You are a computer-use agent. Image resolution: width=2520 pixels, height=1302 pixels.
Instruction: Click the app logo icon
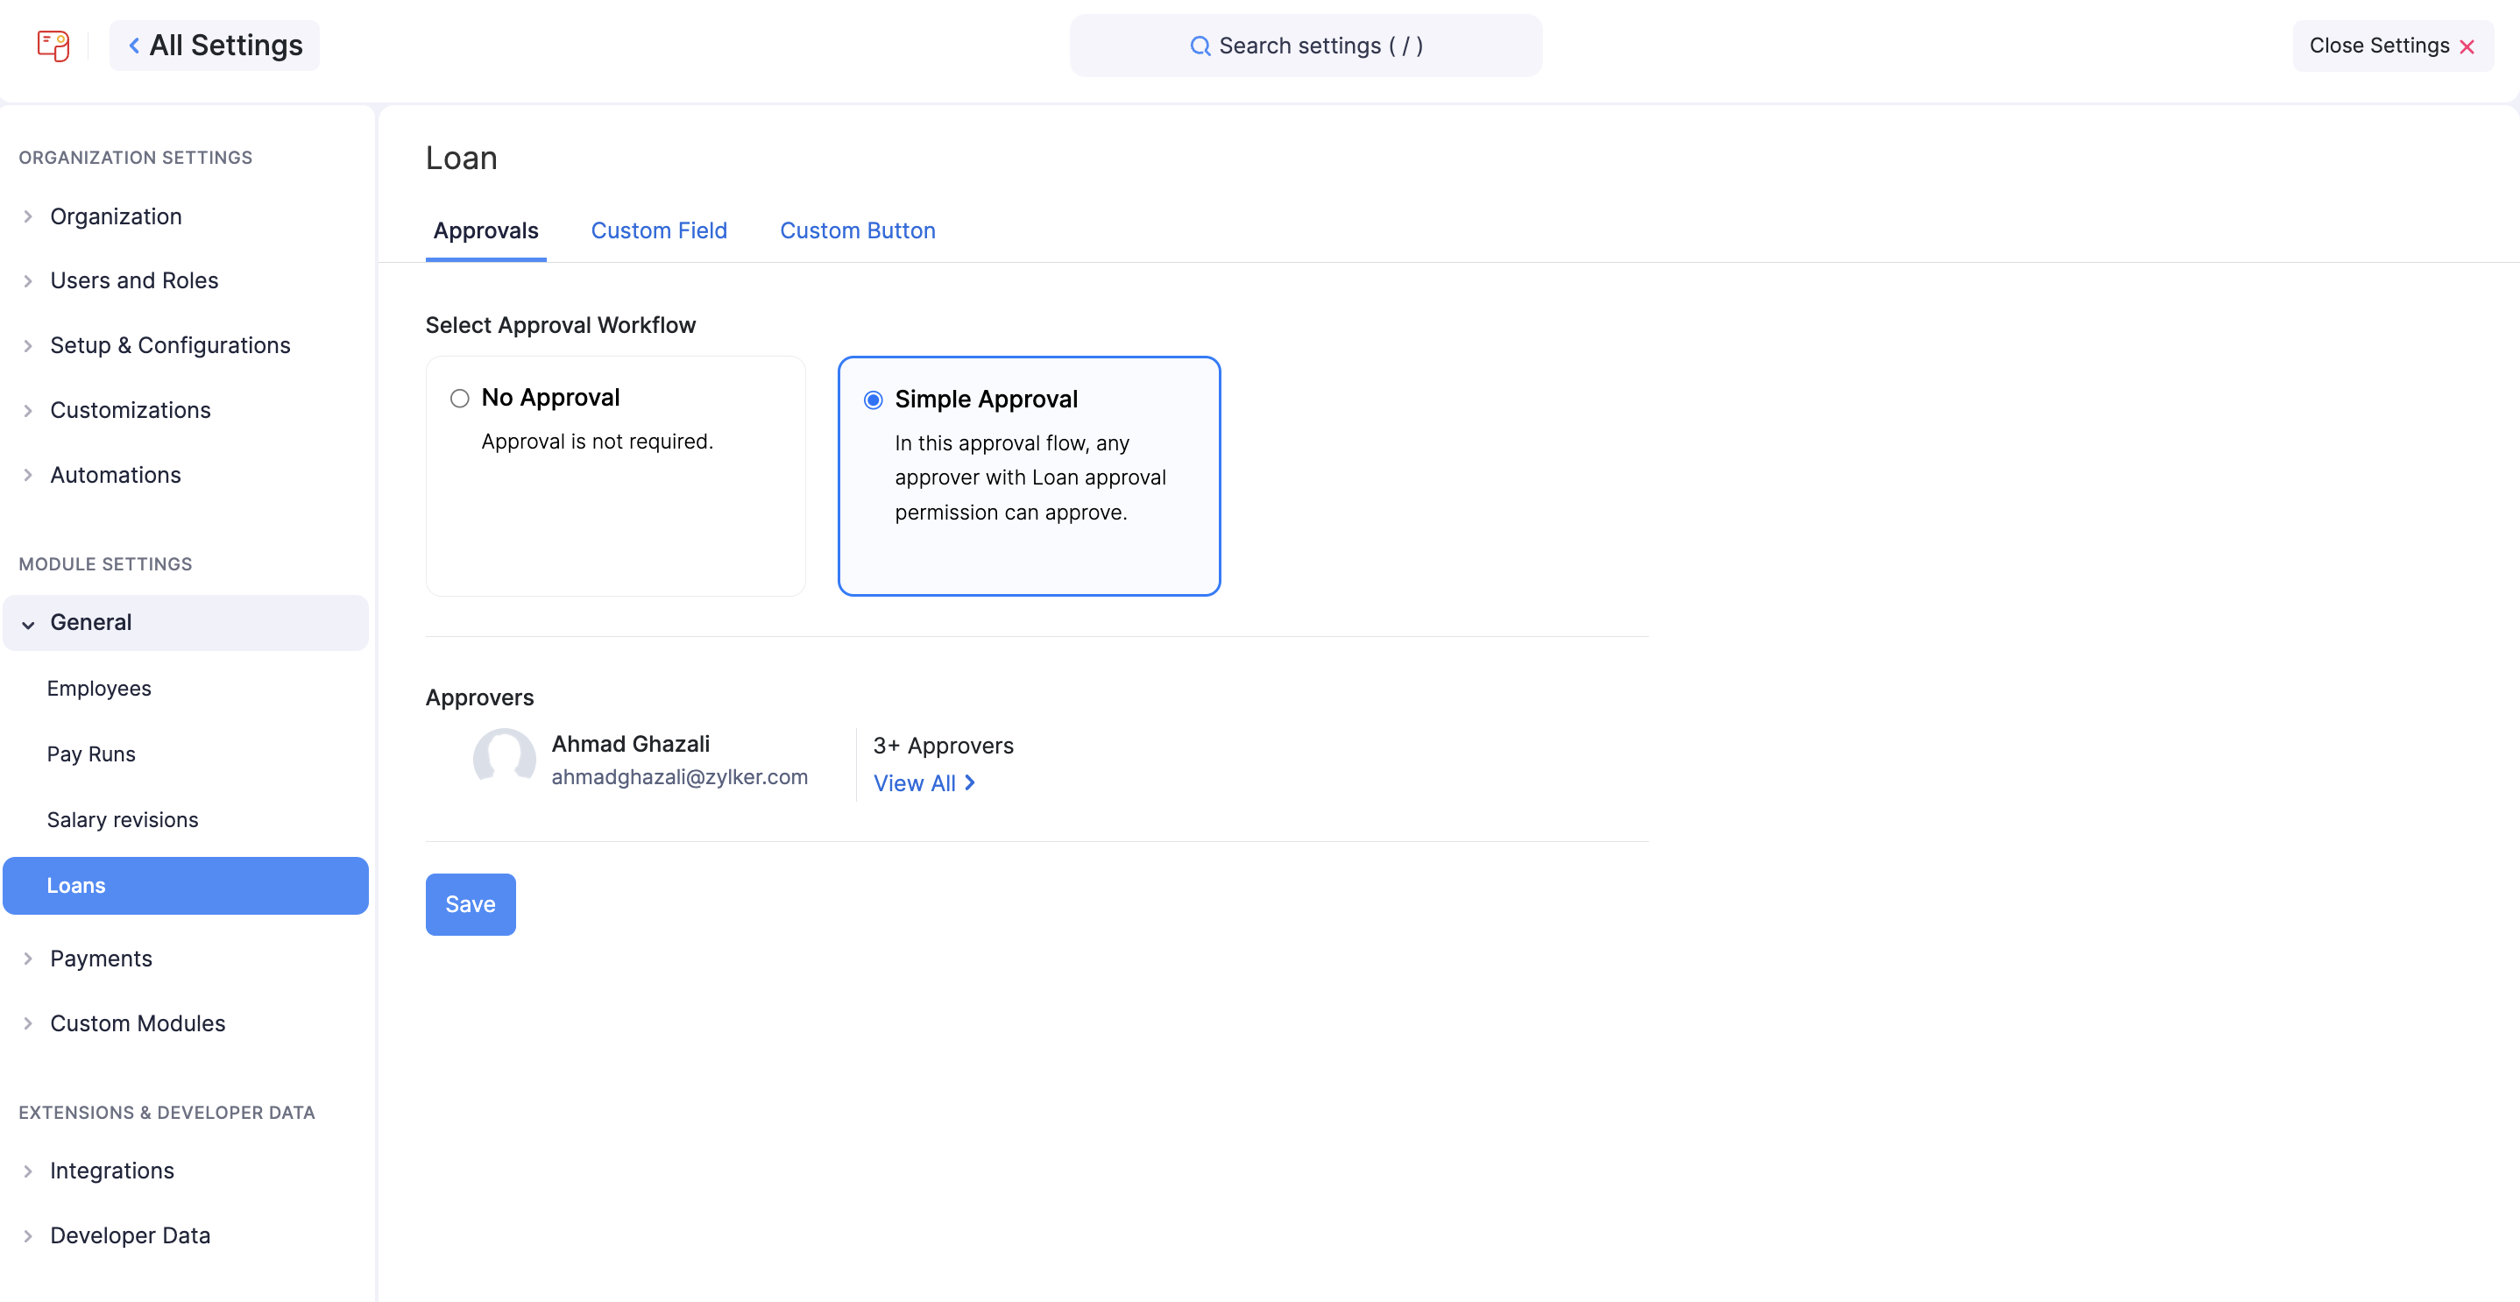pyautogui.click(x=53, y=45)
